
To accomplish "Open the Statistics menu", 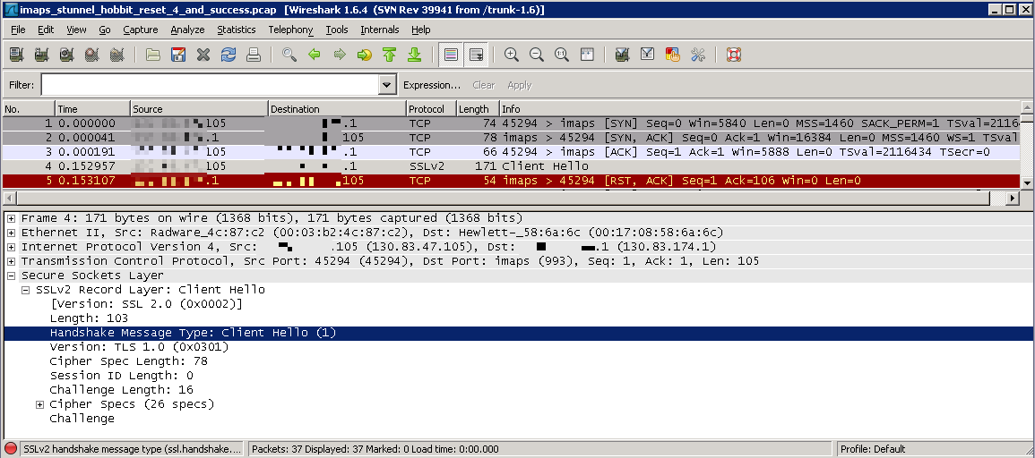I will (236, 30).
